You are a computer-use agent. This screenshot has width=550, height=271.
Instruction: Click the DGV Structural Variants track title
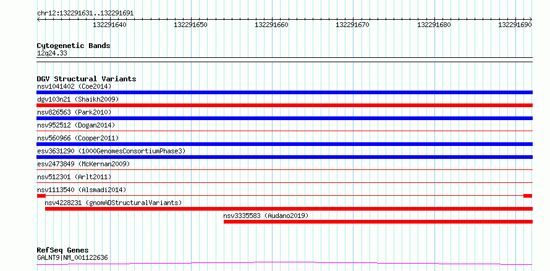coord(87,79)
